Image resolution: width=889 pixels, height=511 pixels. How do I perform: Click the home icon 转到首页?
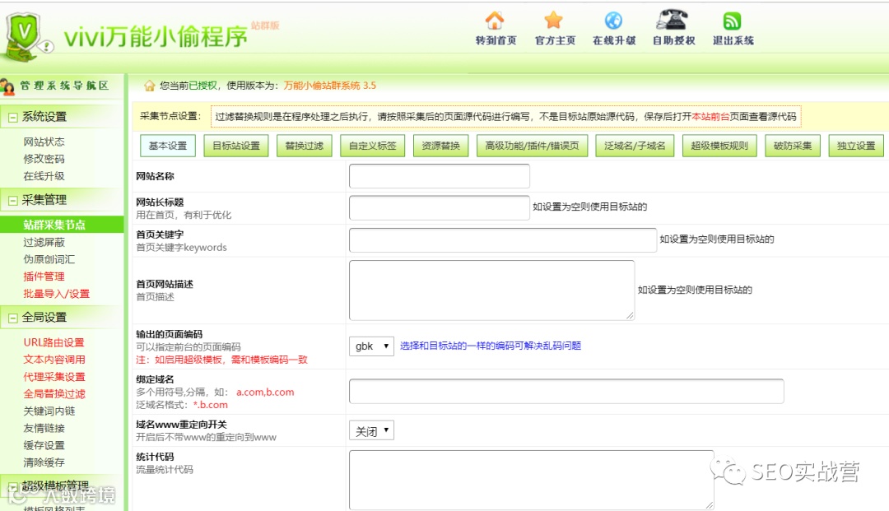pos(495,21)
